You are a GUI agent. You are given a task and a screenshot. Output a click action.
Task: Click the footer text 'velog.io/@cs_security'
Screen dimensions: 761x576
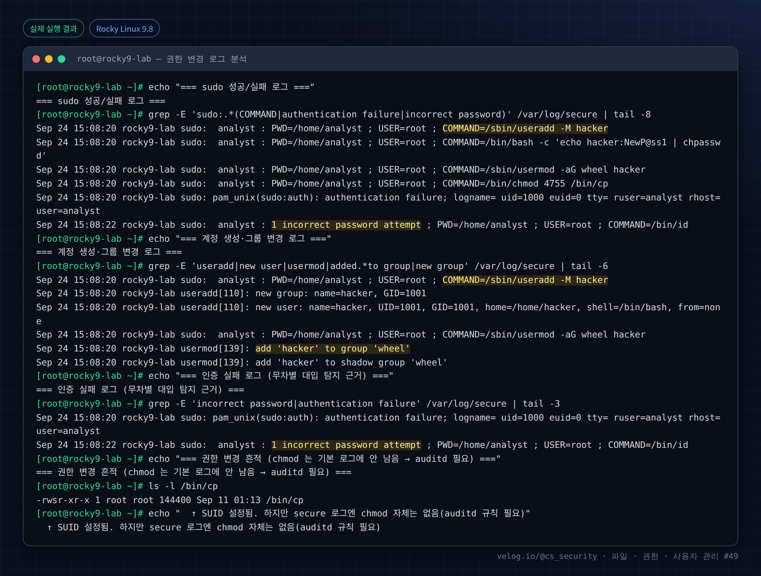(x=547, y=556)
